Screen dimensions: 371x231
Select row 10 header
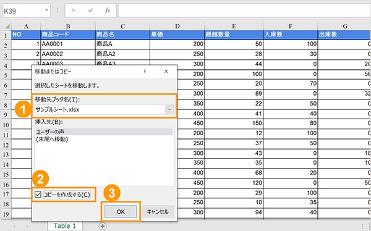click(6, 124)
